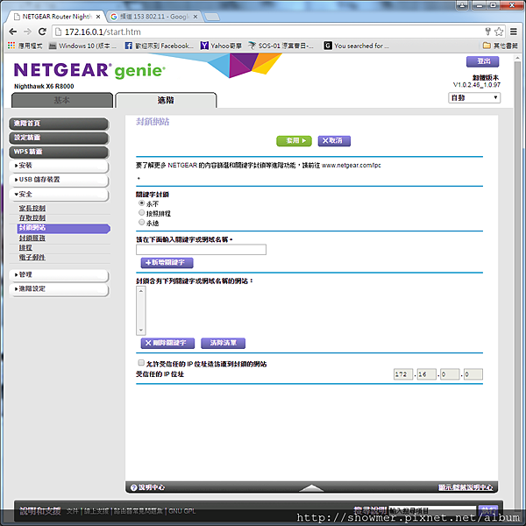Image resolution: width=526 pixels, height=526 pixels.
Task: Click the key icon in address bar
Action: click(487, 32)
